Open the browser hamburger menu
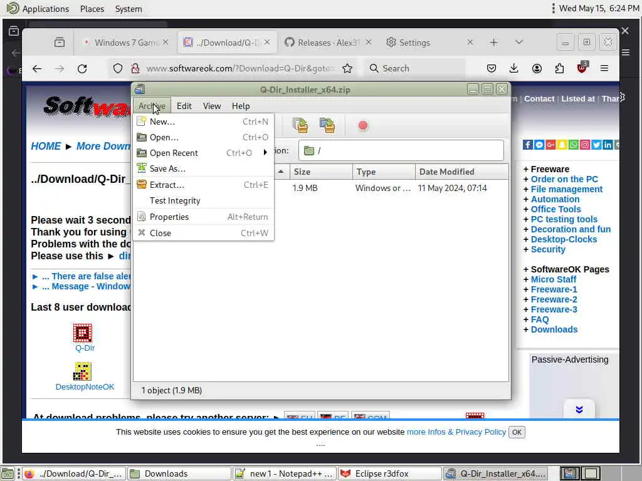 pos(604,68)
